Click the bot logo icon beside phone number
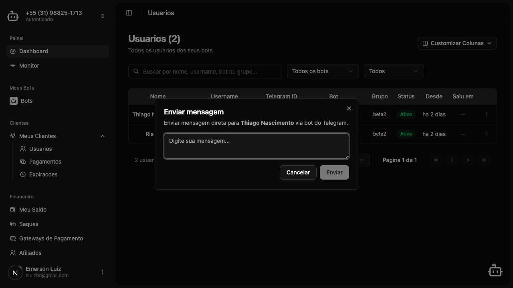513x288 pixels. (x=13, y=16)
